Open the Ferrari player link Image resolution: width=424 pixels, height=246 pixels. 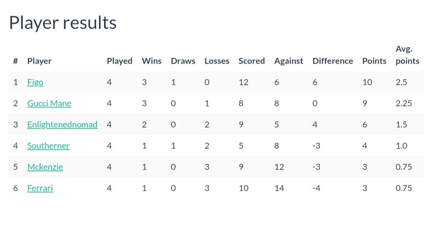coord(40,188)
